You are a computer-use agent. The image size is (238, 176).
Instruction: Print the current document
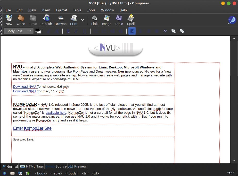coord(74,20)
